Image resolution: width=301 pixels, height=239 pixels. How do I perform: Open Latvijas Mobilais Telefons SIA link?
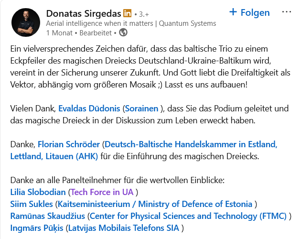click(x=124, y=228)
